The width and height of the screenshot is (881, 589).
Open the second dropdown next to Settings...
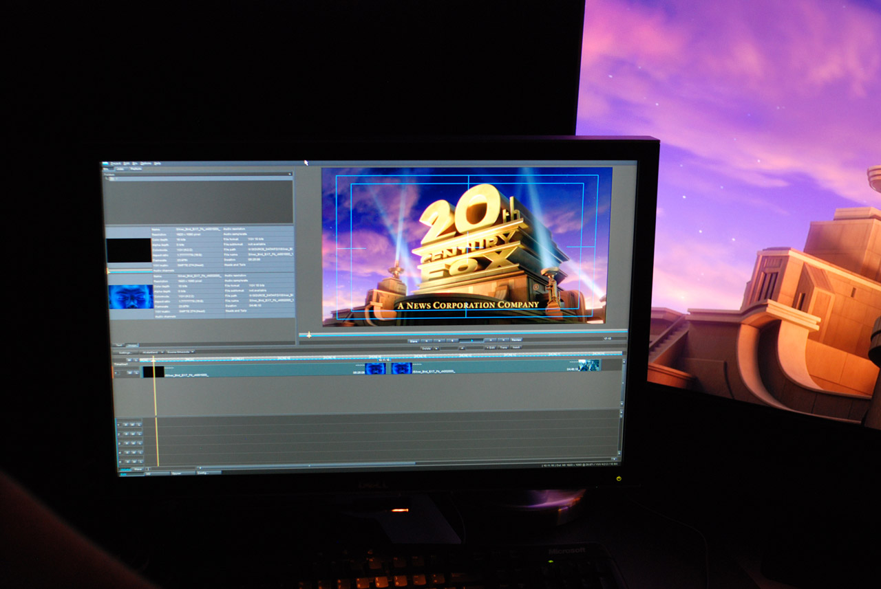pyautogui.click(x=180, y=352)
